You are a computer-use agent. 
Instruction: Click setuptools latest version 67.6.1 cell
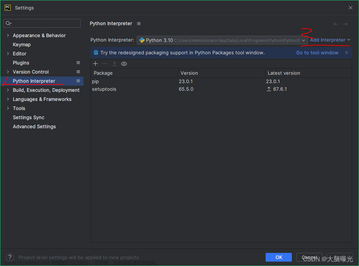point(280,89)
